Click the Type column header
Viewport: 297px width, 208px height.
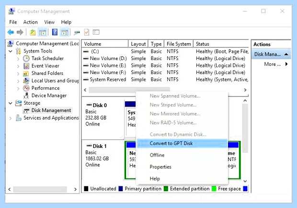click(x=156, y=44)
